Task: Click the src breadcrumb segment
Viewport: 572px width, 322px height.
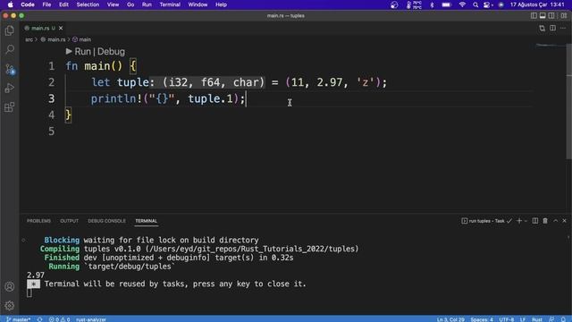Action: [29, 39]
